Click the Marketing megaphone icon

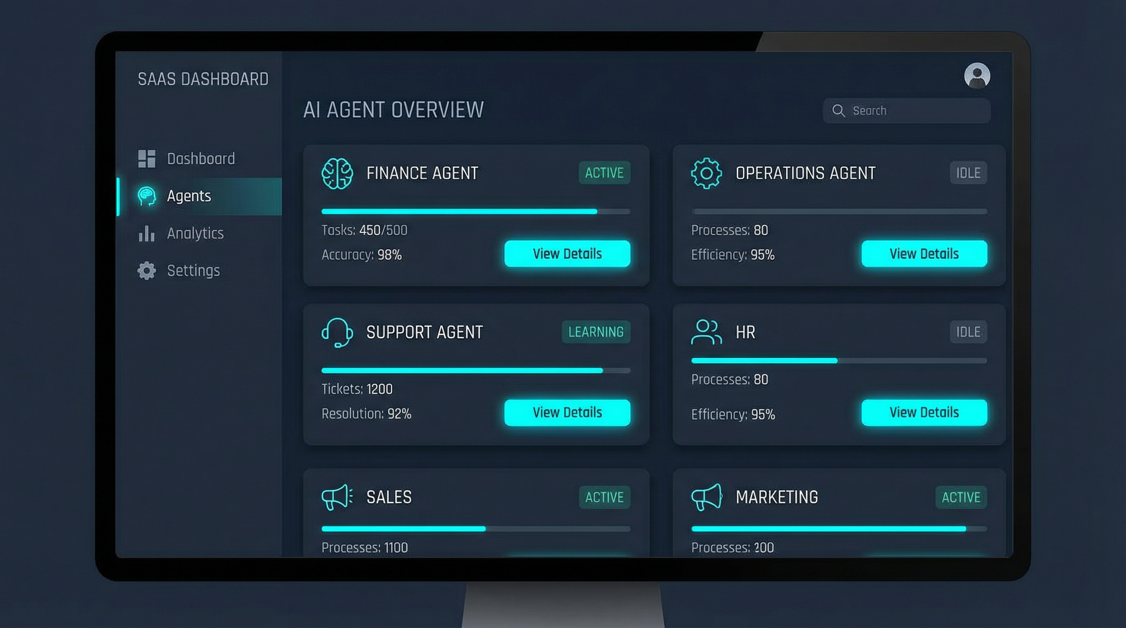(x=707, y=498)
